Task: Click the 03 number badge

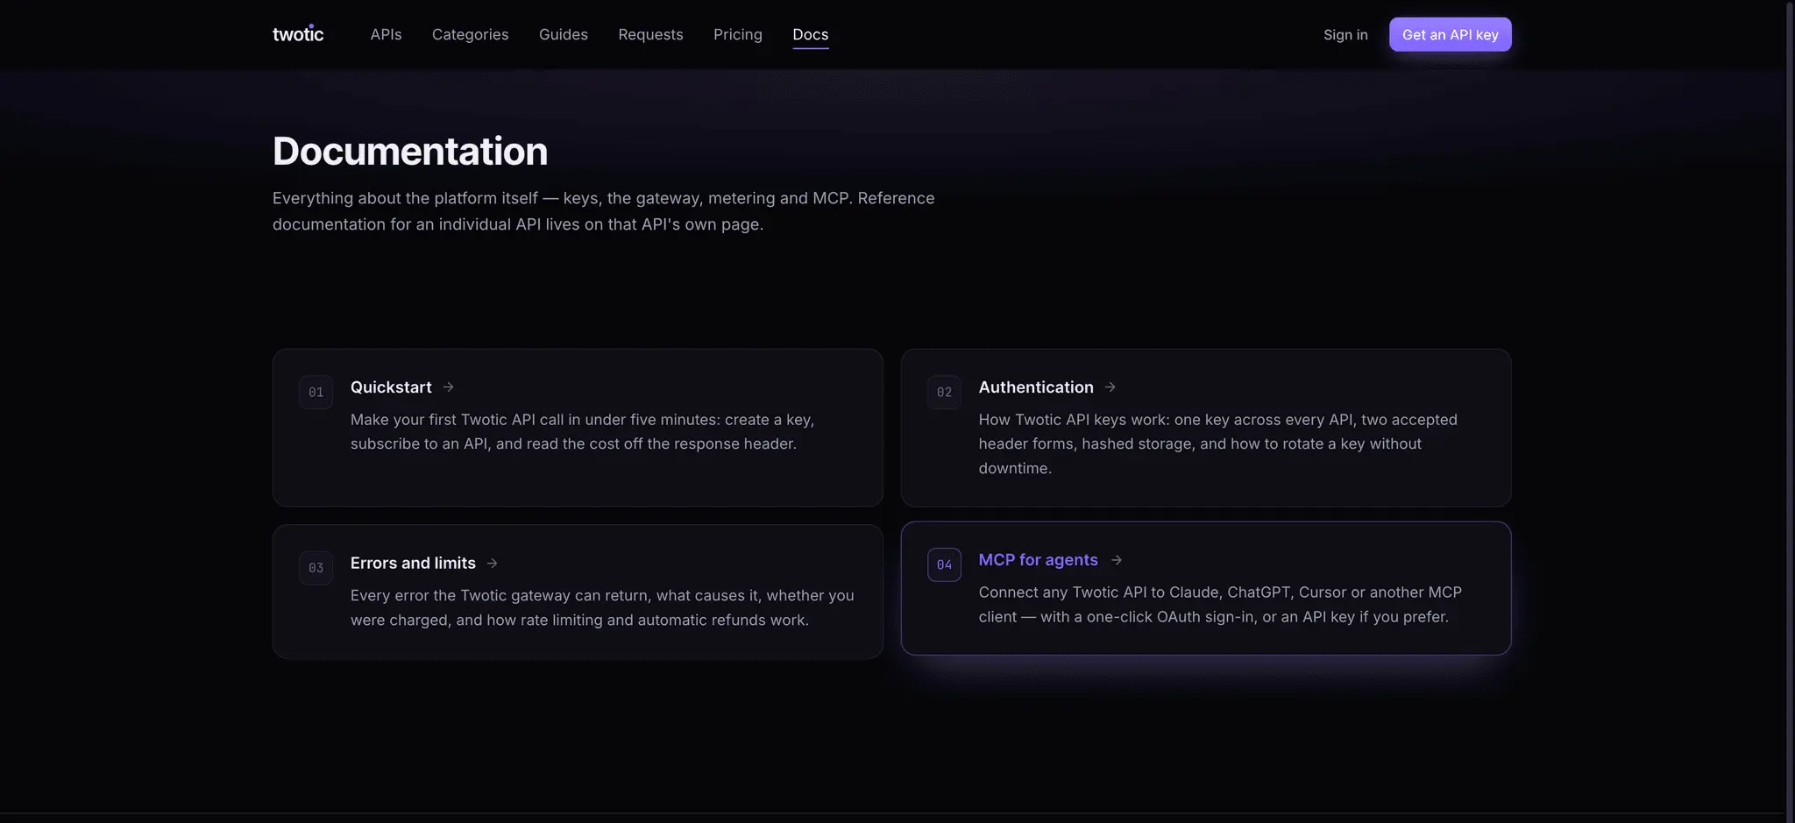Action: point(316,567)
